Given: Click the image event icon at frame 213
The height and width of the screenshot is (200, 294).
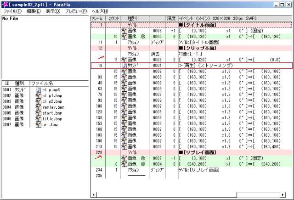Looking at the screenshot, I should click(x=124, y=147).
